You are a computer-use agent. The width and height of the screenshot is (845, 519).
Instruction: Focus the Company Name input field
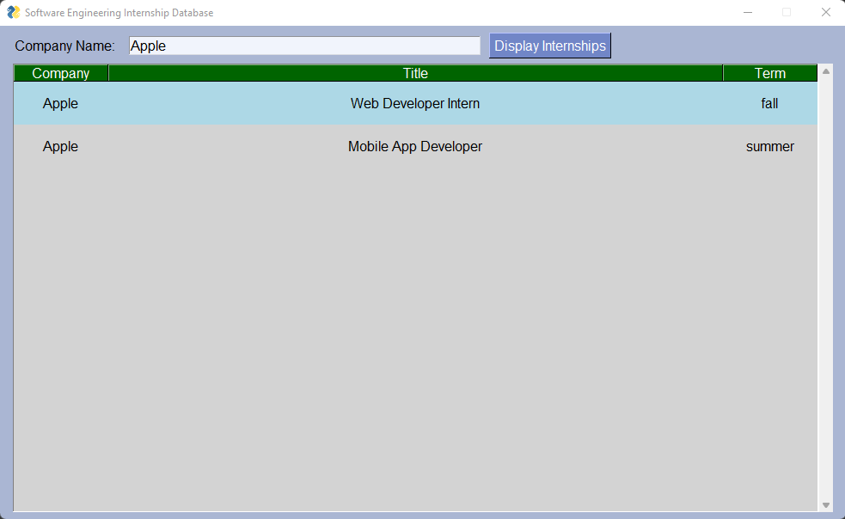click(x=304, y=46)
